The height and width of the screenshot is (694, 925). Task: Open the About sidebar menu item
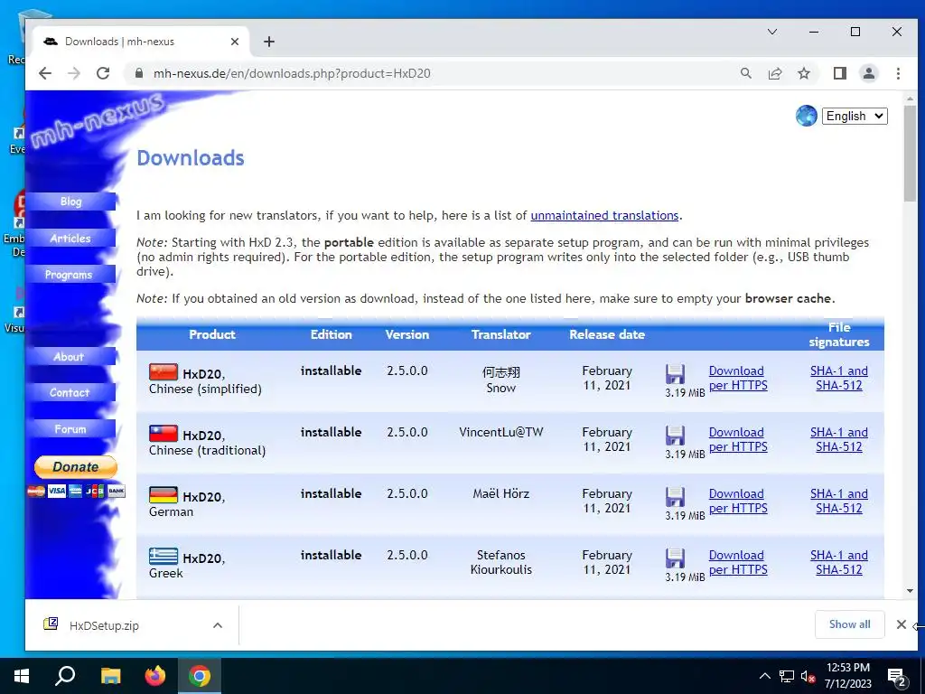pyautogui.click(x=70, y=356)
